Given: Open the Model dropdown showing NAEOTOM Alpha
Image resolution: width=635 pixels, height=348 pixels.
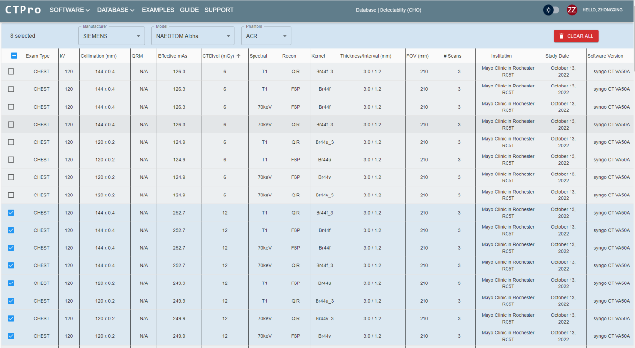Looking at the screenshot, I should [x=193, y=36].
